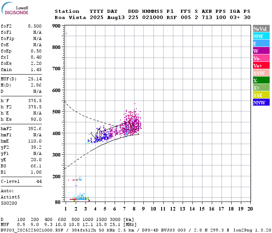Click the MUF(D) value 25.14
Viewport: 272px width, 233px height.
(35, 79)
